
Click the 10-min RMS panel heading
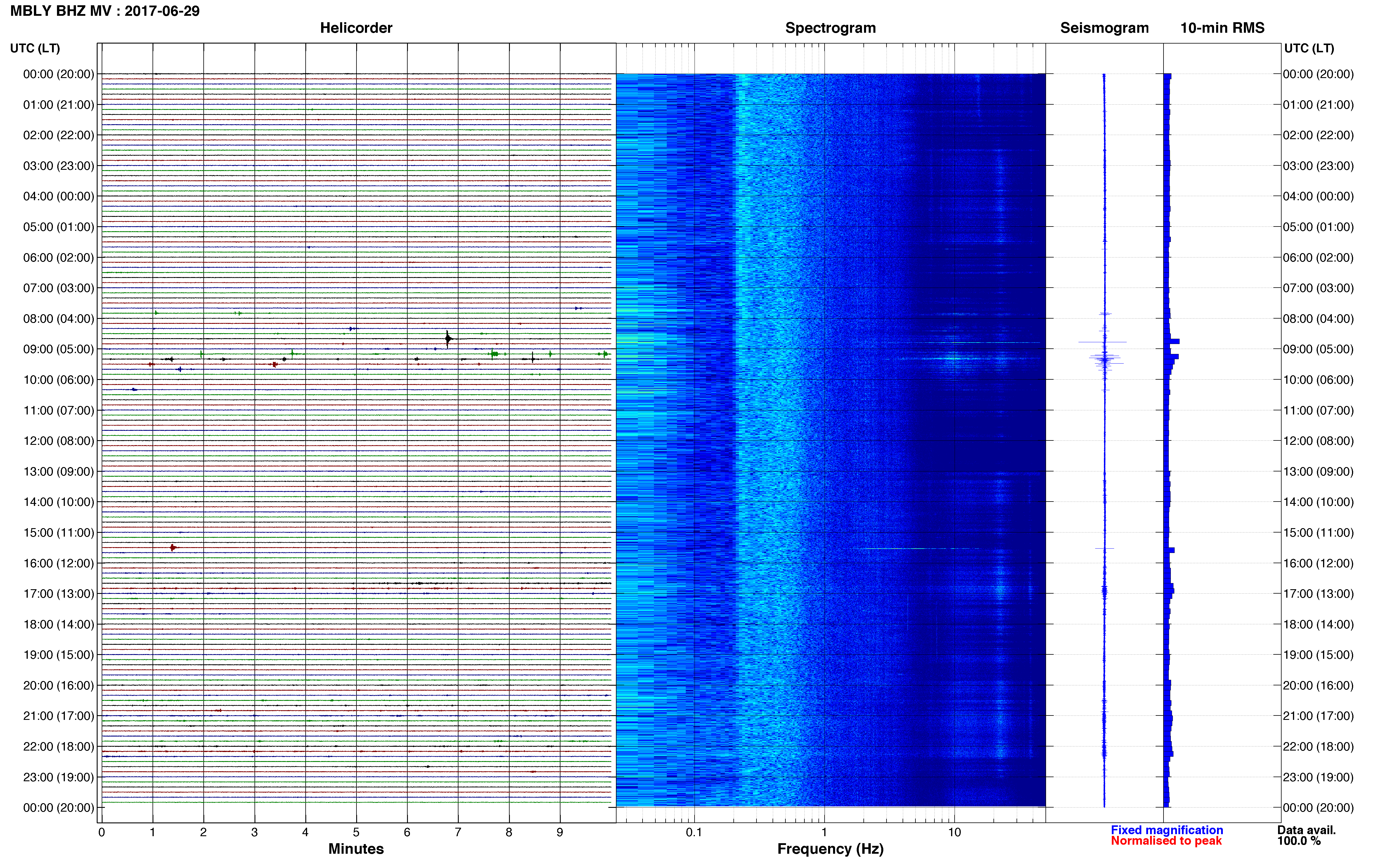pos(1223,28)
